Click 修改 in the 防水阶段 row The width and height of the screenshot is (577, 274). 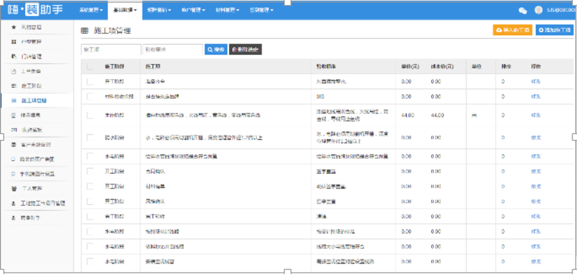pos(535,138)
